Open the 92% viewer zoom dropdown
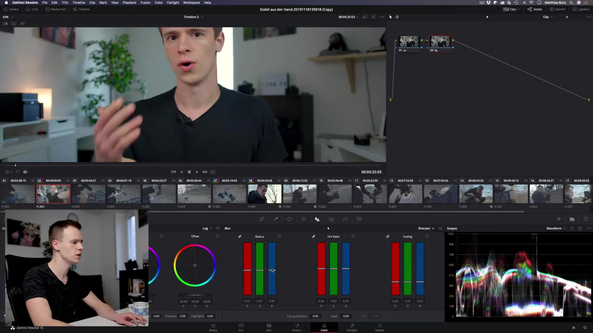Screen dimensions: 593x333 8,17
